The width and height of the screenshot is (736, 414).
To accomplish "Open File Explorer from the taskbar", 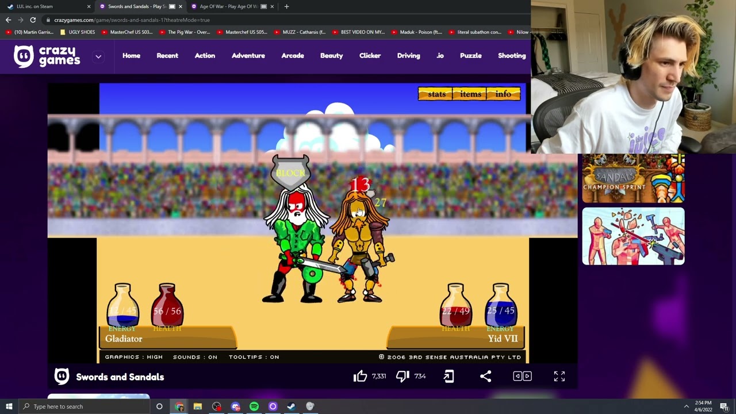I will [198, 407].
